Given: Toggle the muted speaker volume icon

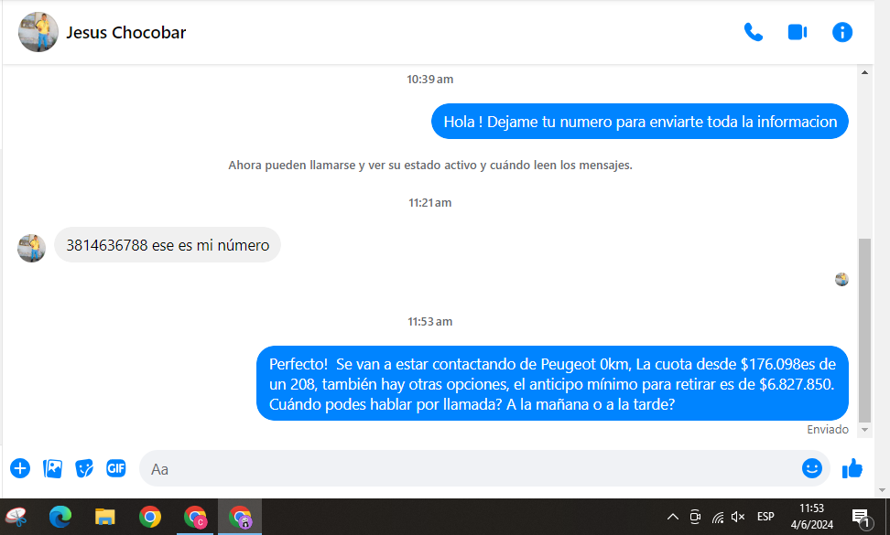Looking at the screenshot, I should click(x=738, y=518).
